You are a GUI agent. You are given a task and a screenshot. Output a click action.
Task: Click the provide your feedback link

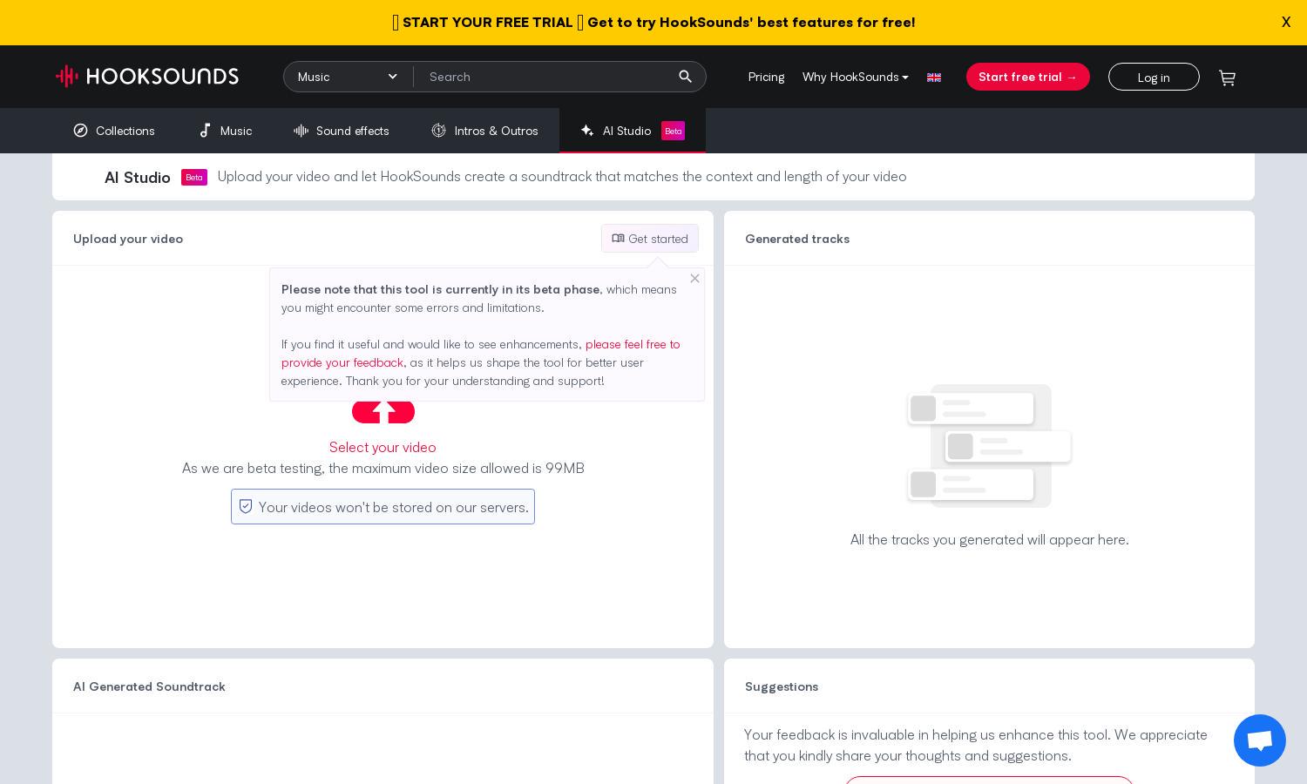click(x=481, y=353)
